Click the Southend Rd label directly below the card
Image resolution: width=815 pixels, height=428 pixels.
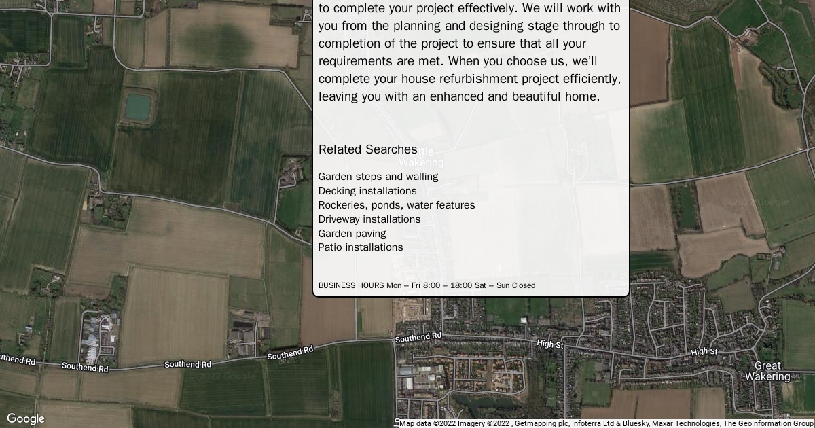418,337
